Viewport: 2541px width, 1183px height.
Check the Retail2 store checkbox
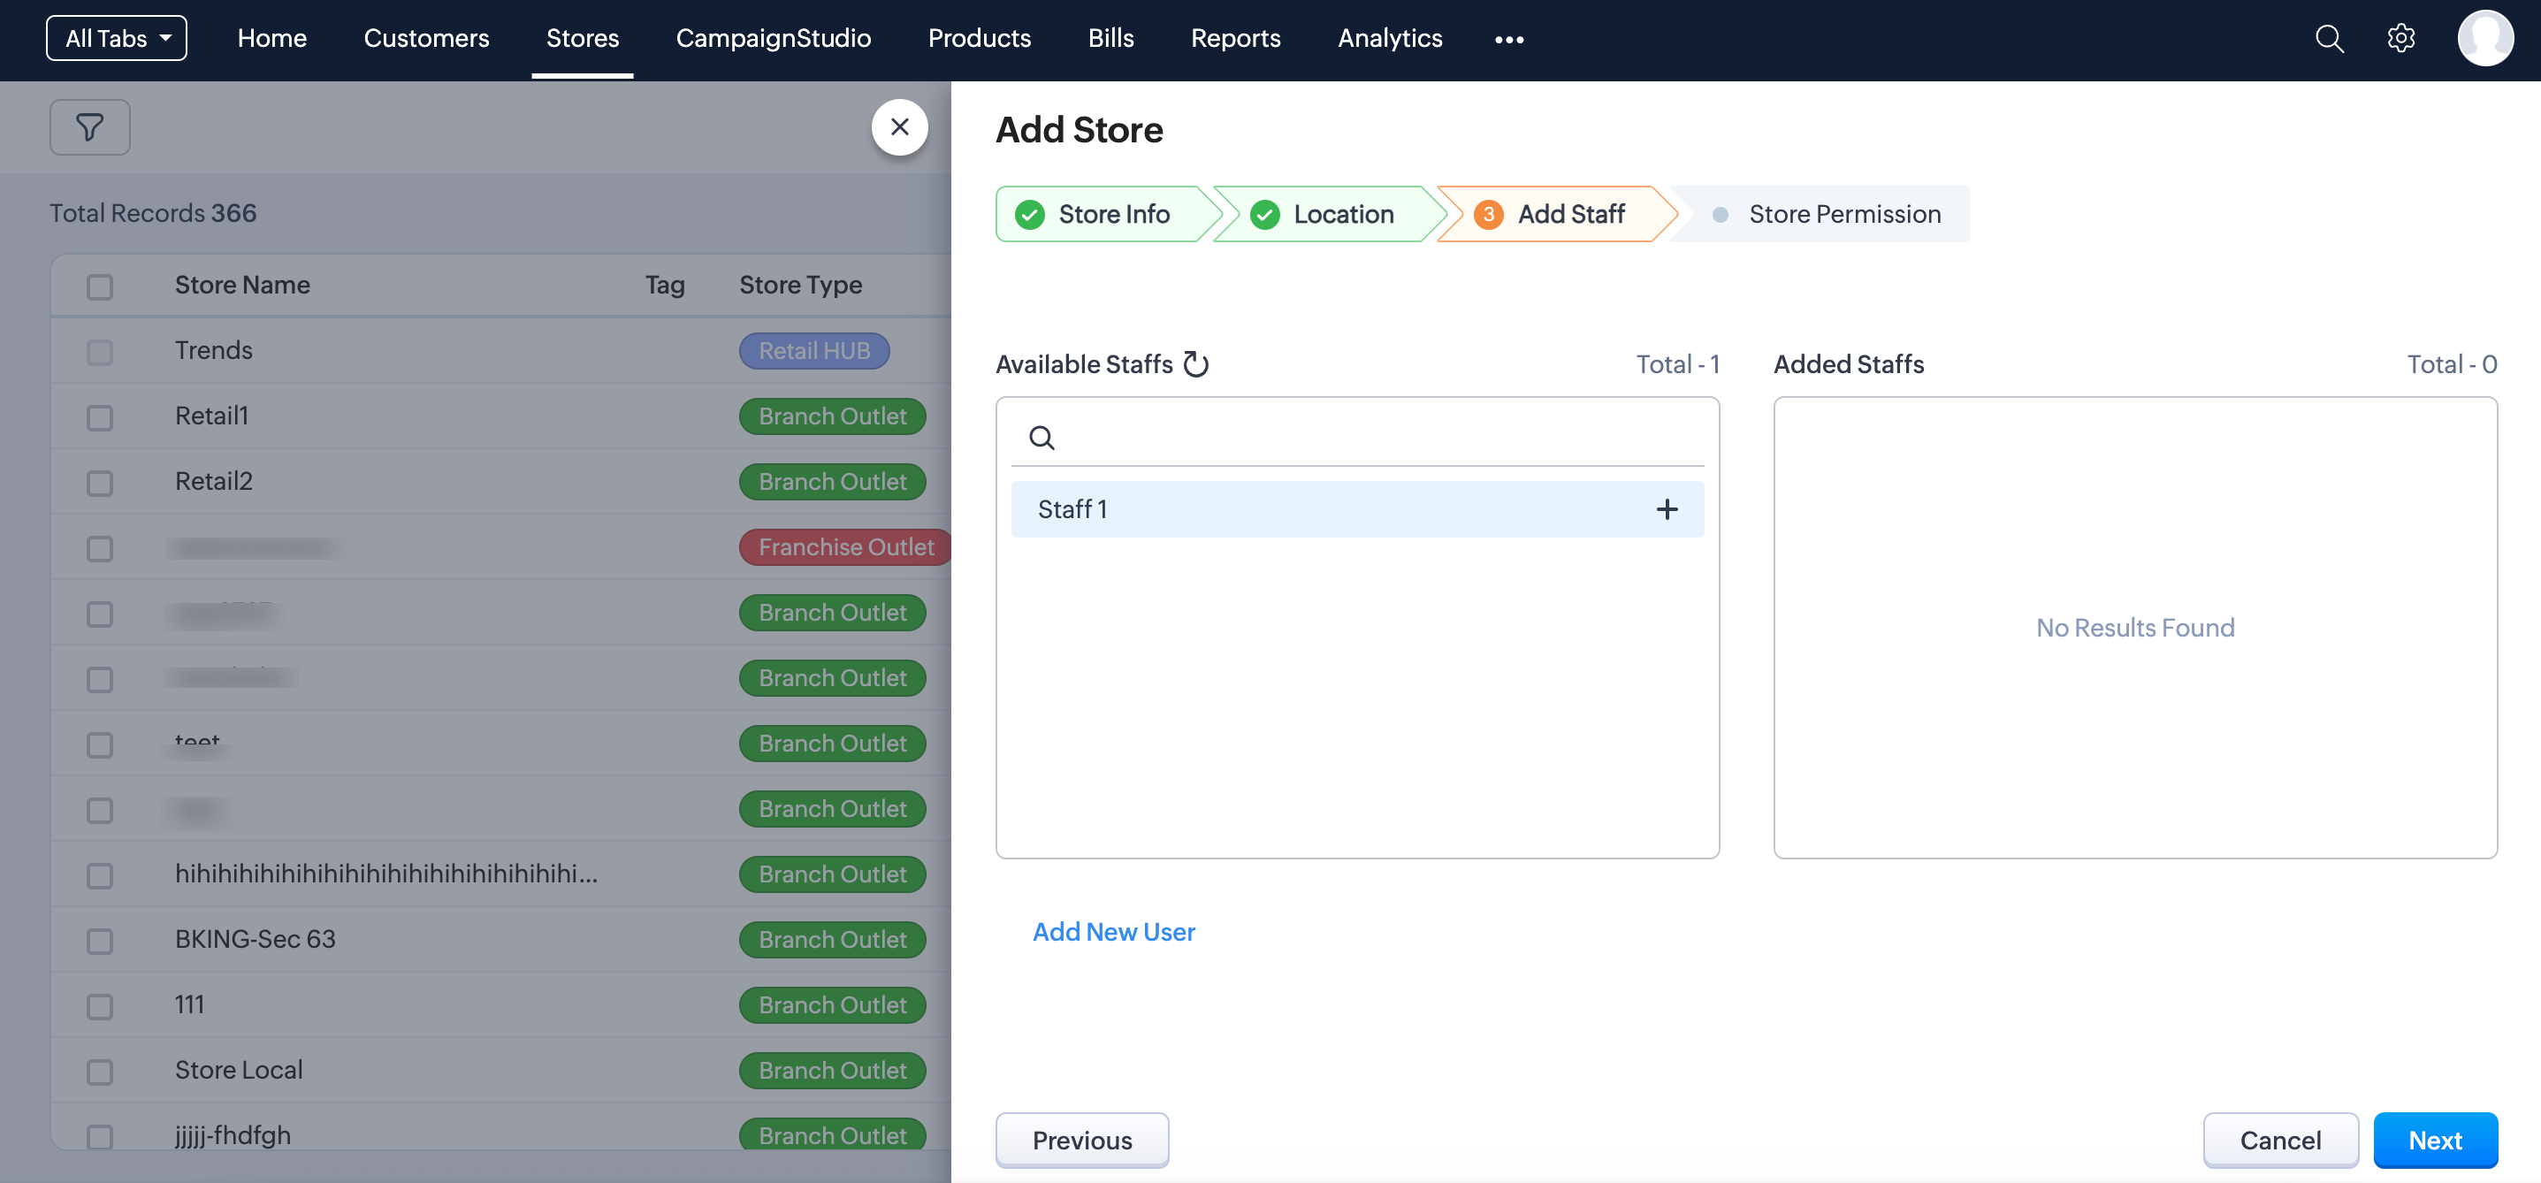100,484
